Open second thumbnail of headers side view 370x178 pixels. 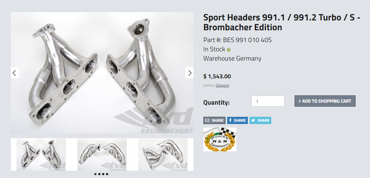[102, 154]
